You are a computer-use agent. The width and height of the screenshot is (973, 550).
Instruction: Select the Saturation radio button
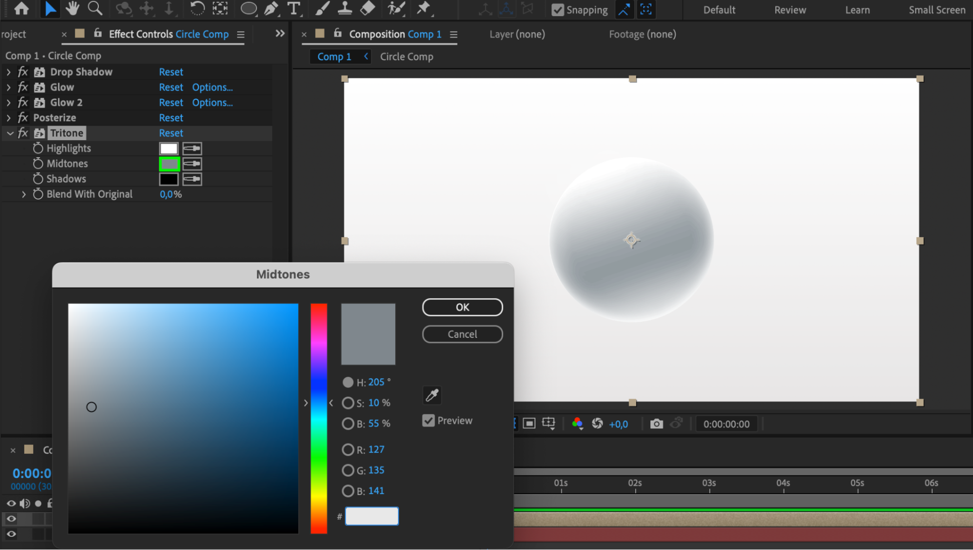348,403
